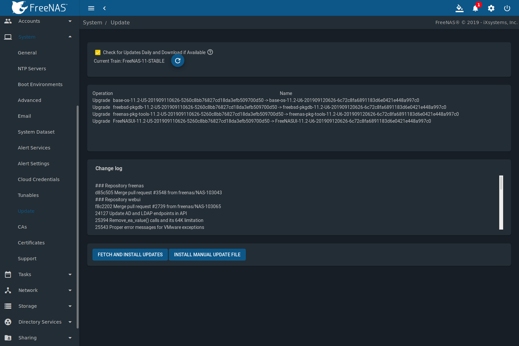The image size is (519, 346).
Task: Open Certificates page
Action: [31, 243]
